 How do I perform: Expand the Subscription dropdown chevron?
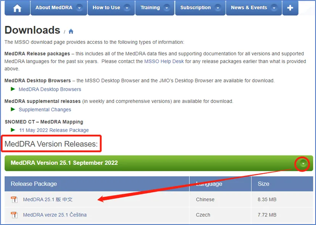218,8
